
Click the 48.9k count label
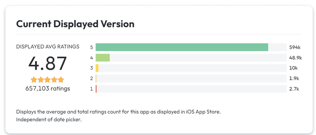point(295,58)
